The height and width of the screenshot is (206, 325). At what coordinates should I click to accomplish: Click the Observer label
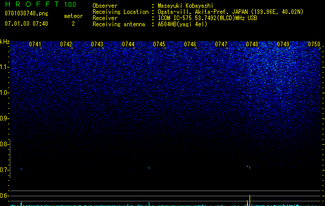pyautogui.click(x=105, y=6)
